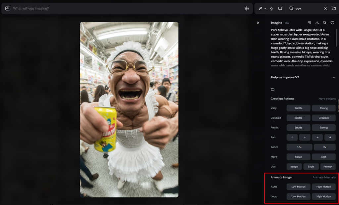This screenshot has height=205, width=339.
Task: Collapse the Help us improve V7 section
Action: coord(334,77)
